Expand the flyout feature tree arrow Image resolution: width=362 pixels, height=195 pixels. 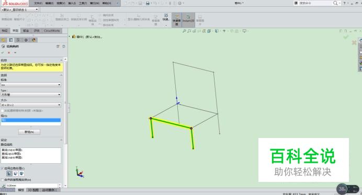pos(69,37)
